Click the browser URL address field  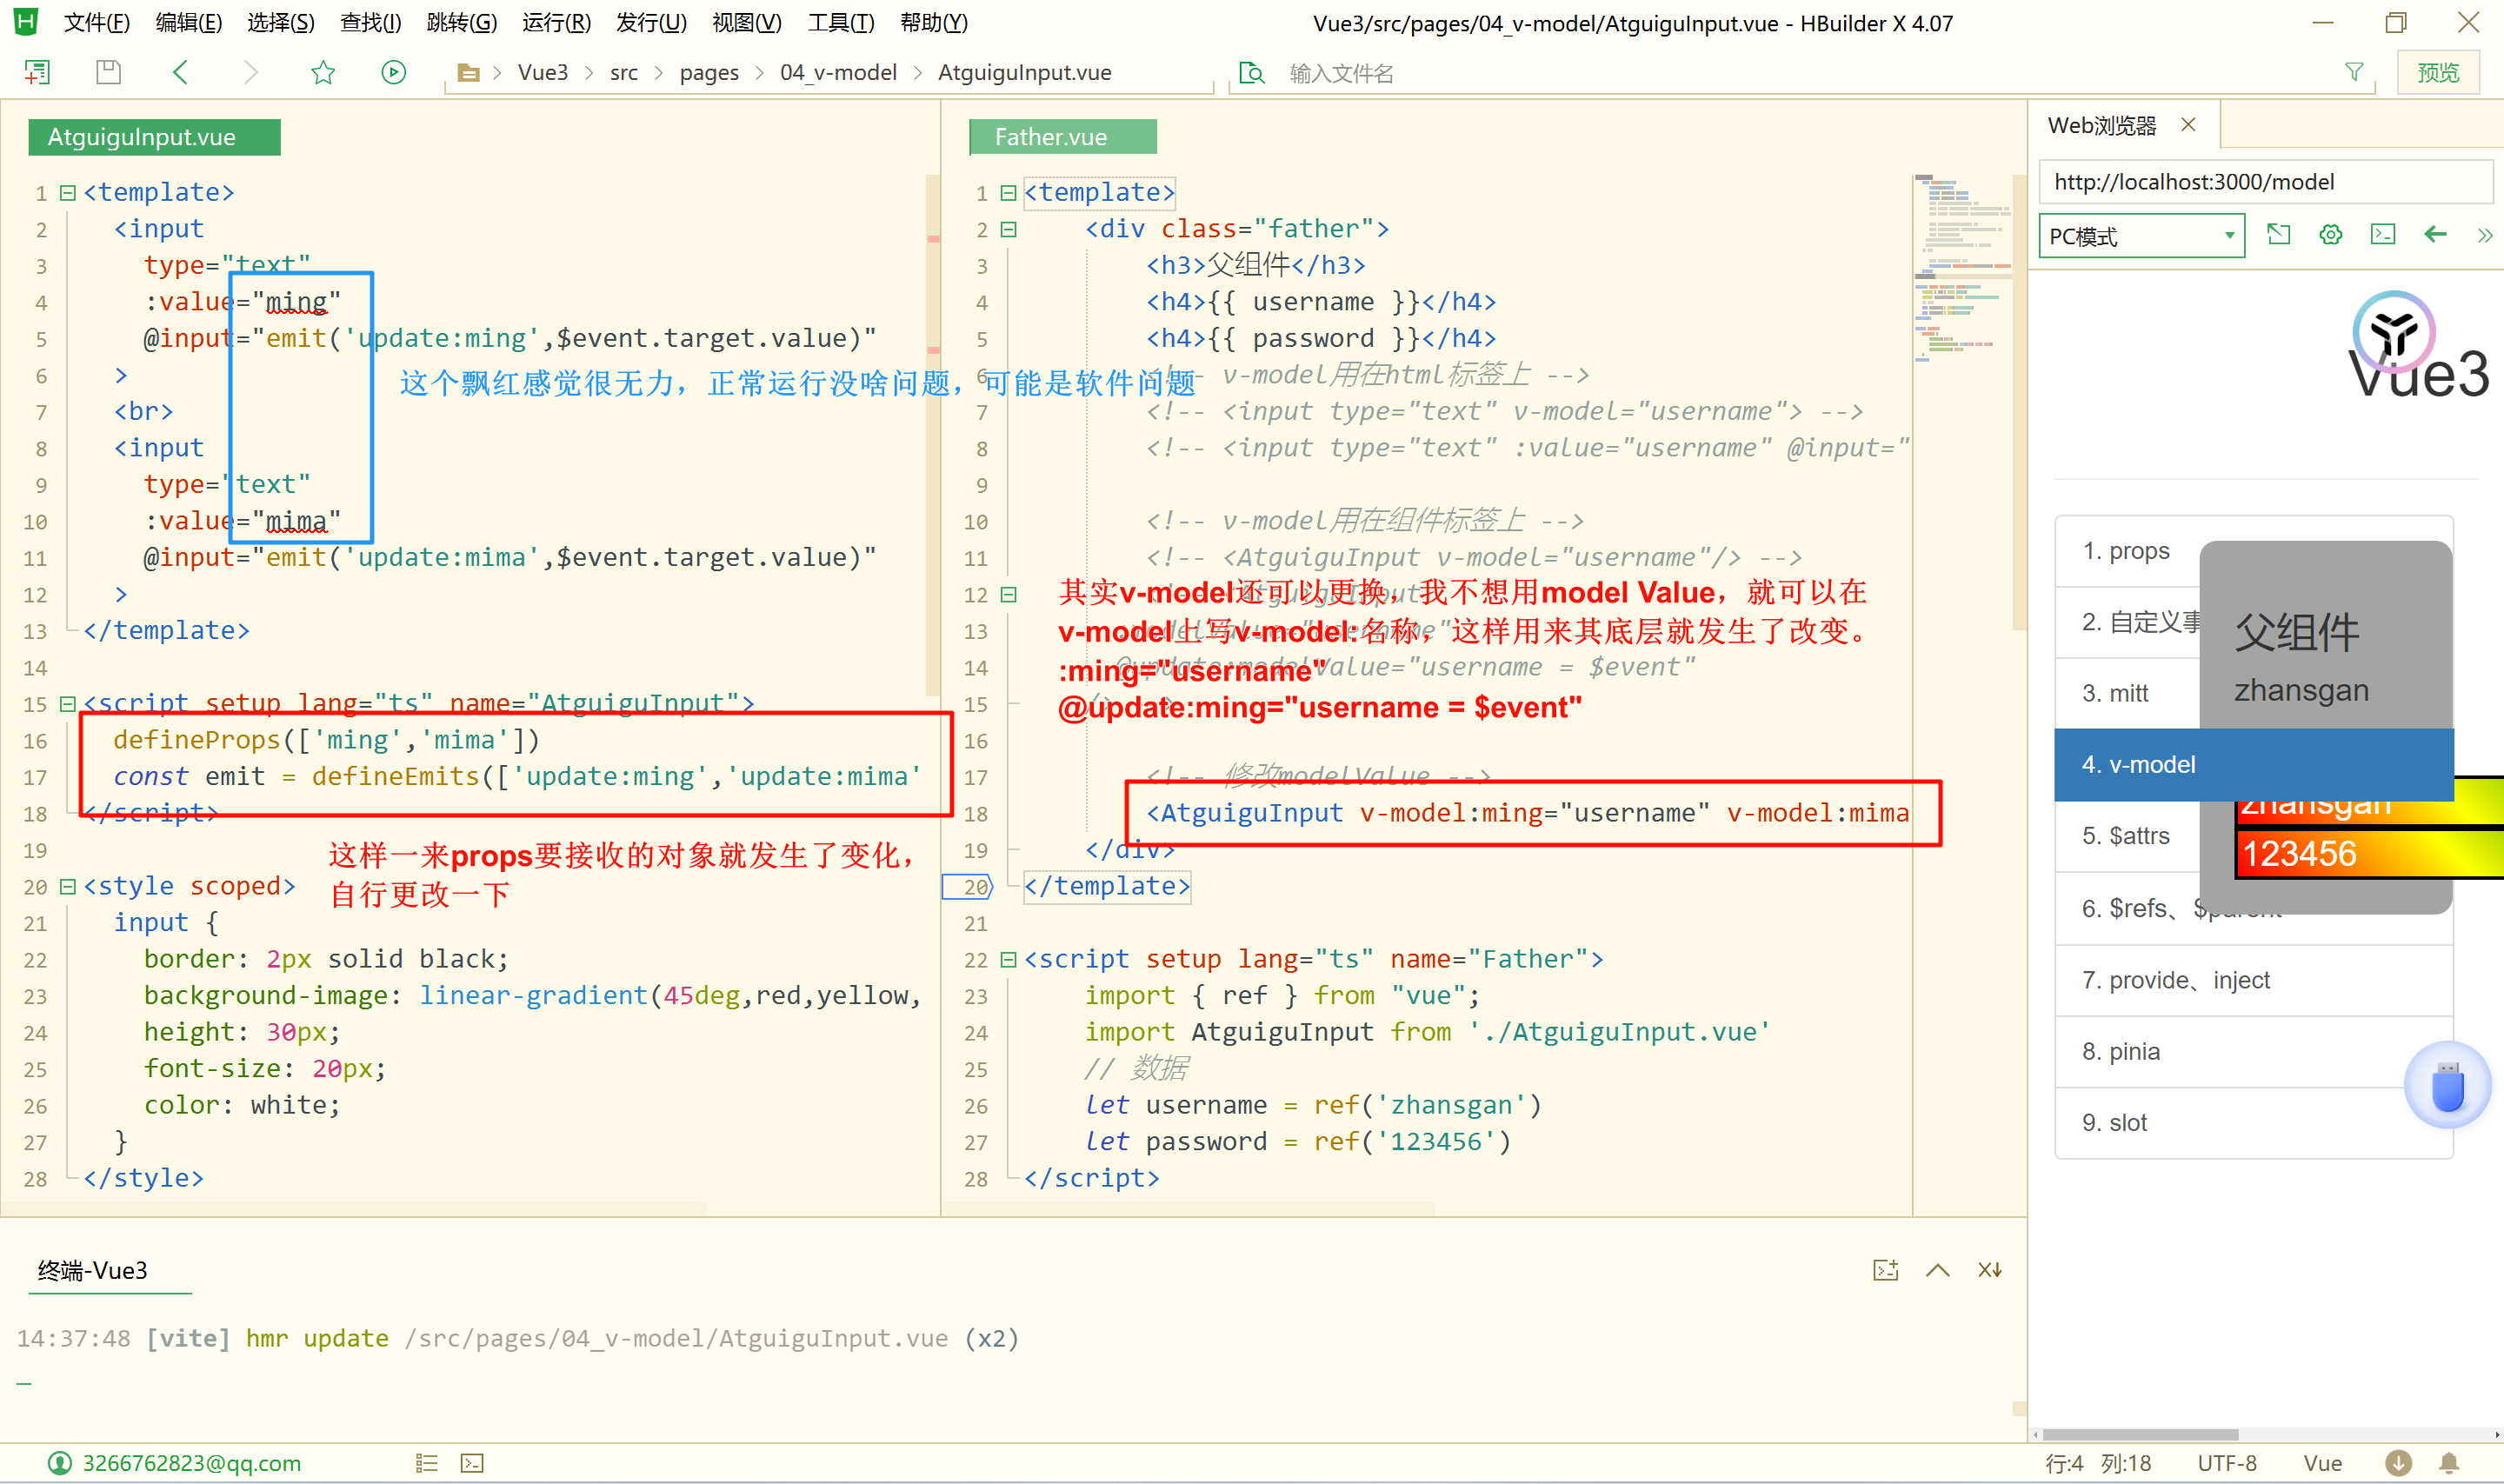point(2264,181)
